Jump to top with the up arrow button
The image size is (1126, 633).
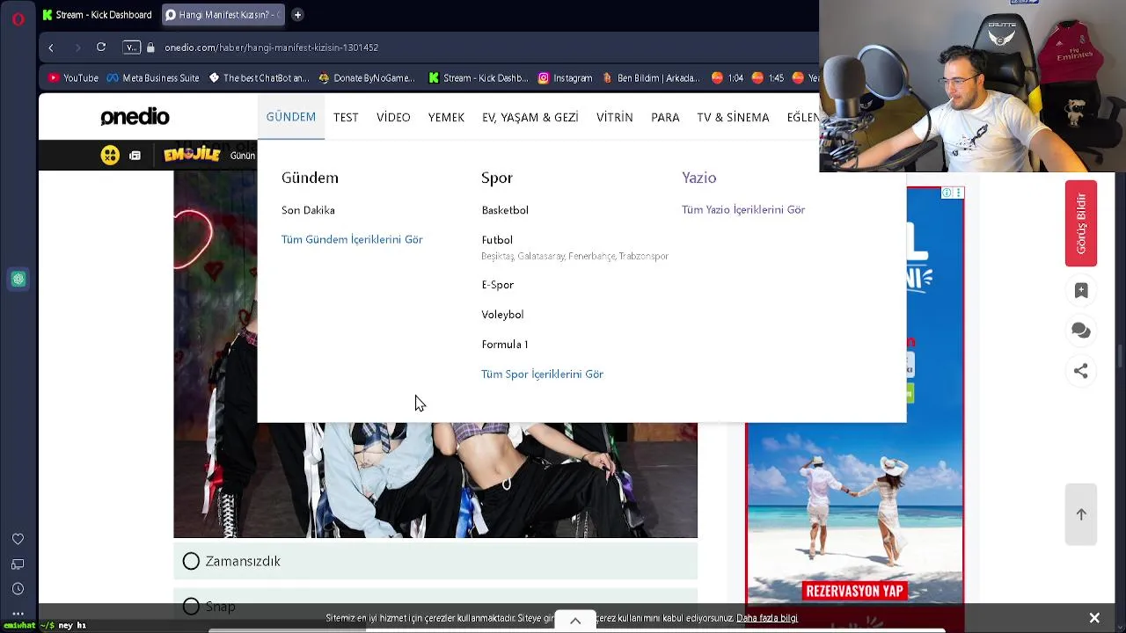pyautogui.click(x=1081, y=514)
